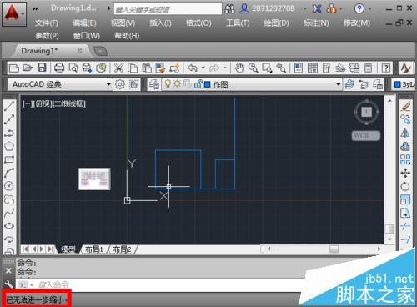Open the application A menu button
This screenshot has height=307, width=417.
coord(14,13)
